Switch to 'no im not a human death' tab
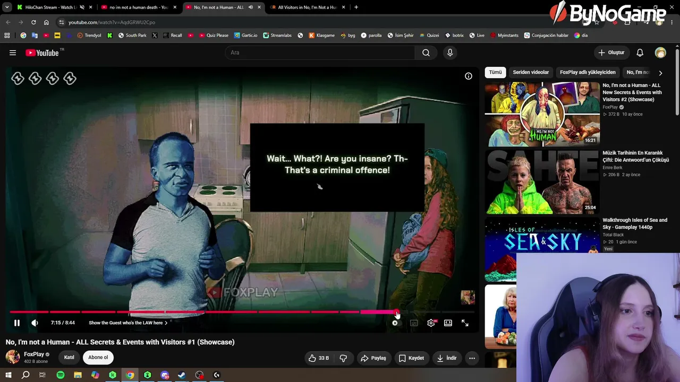Viewport: 680px width, 382px height. tap(138, 7)
